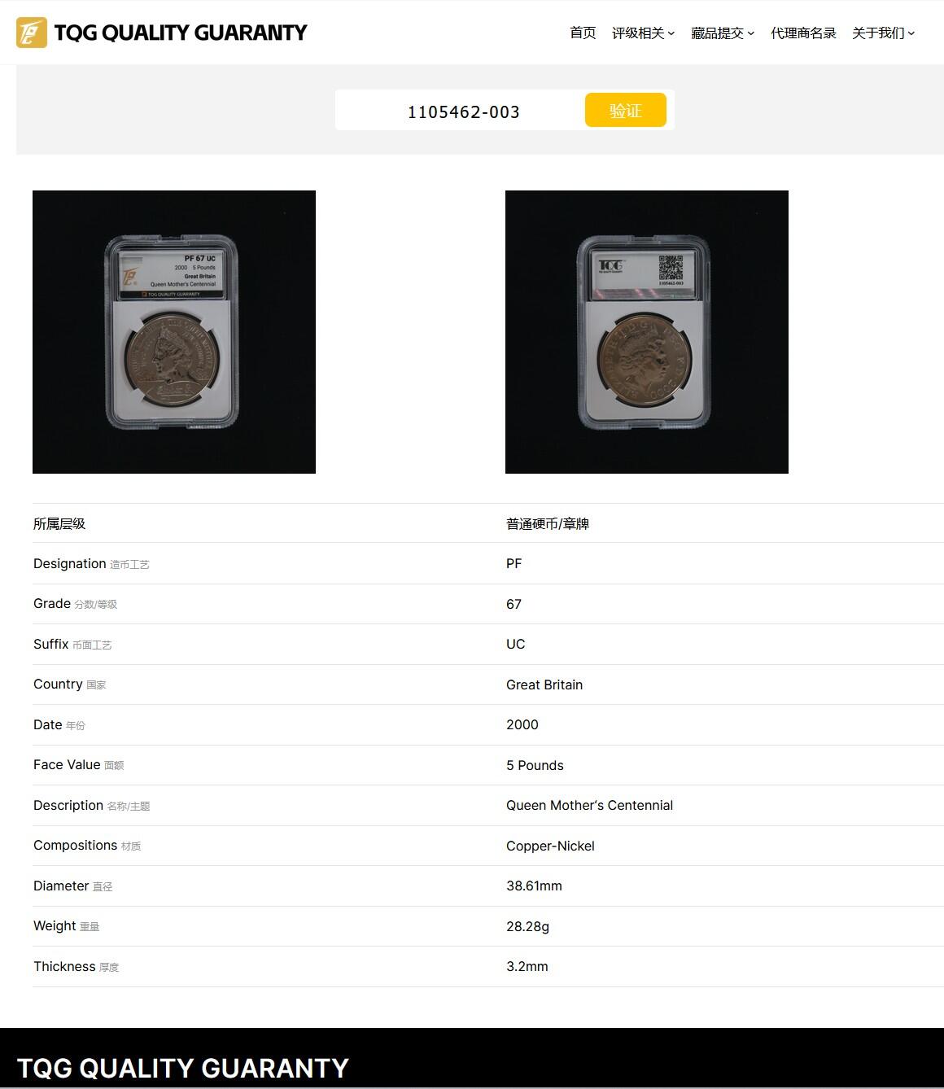944x1089 pixels.
Task: Open the 评级相关 menu
Action: click(638, 33)
